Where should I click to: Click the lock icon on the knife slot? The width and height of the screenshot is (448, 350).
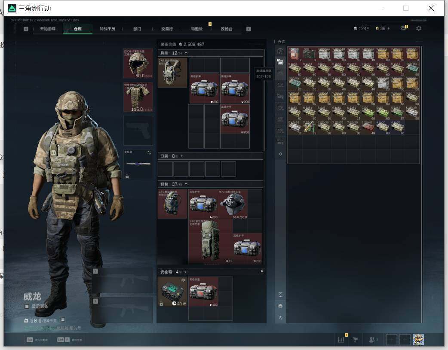tap(127, 176)
